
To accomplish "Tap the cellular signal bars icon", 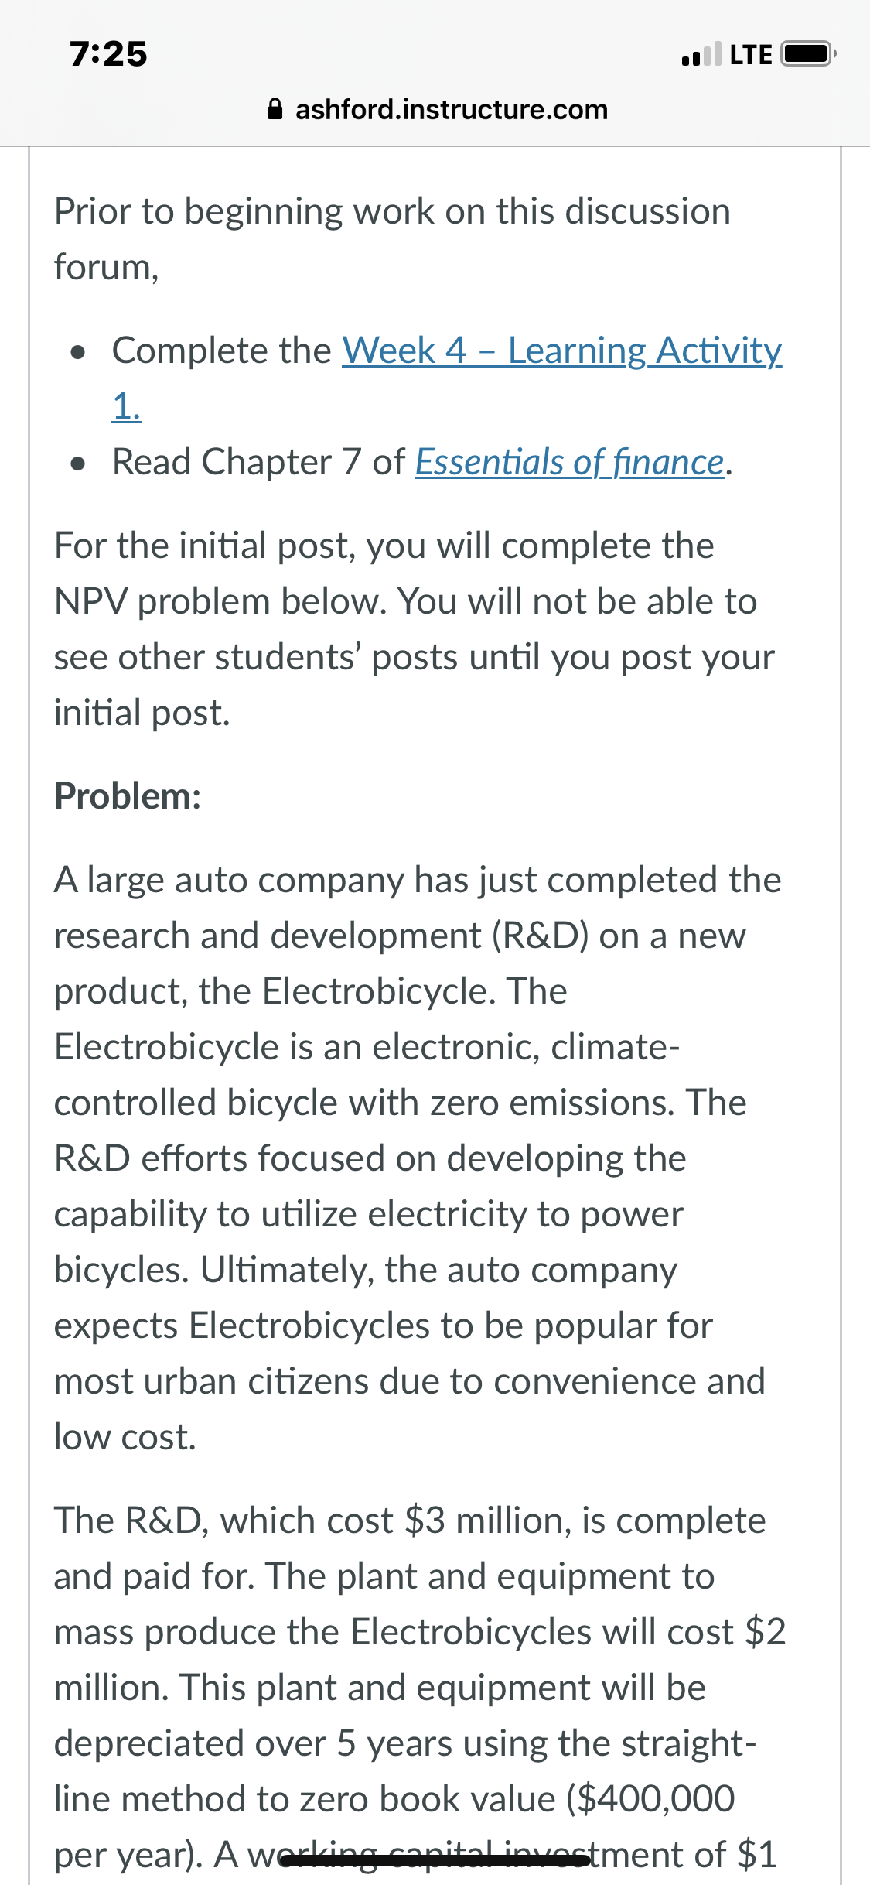I will (701, 54).
